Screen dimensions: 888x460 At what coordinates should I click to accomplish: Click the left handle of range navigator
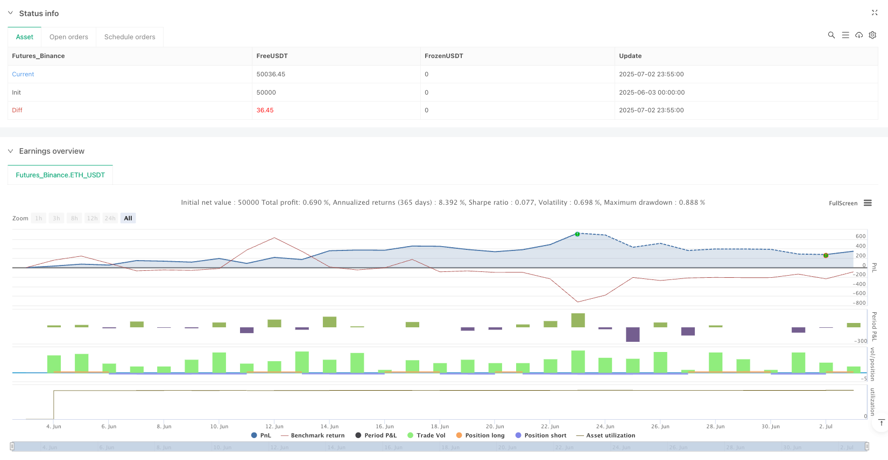[12, 446]
